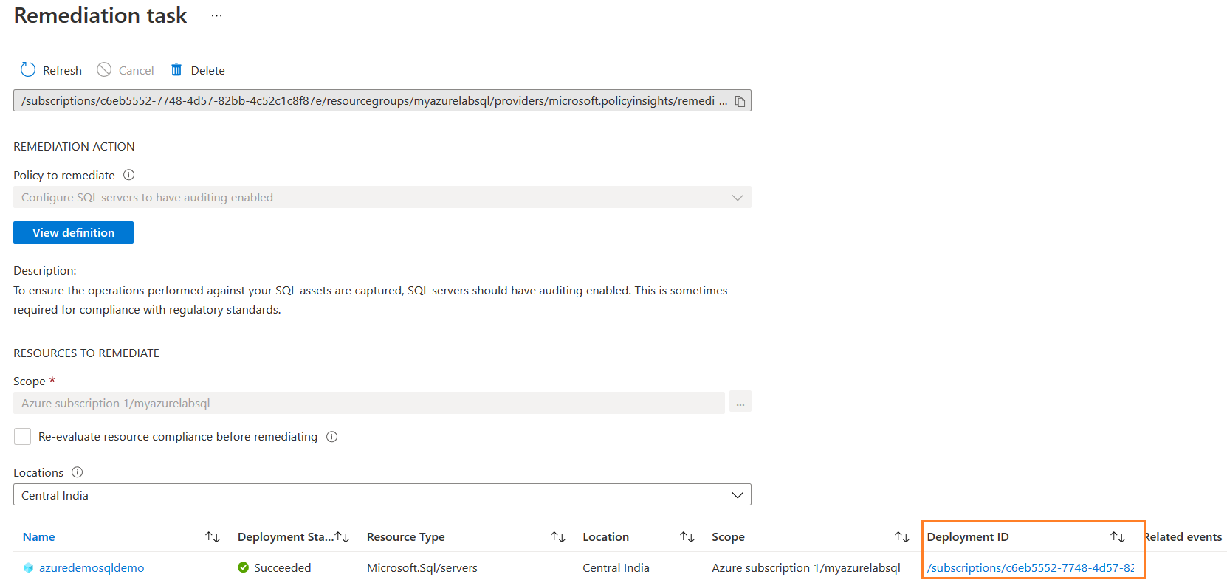1227x580 pixels.
Task: Open the Policy to remediate dropdown
Action: [737, 198]
